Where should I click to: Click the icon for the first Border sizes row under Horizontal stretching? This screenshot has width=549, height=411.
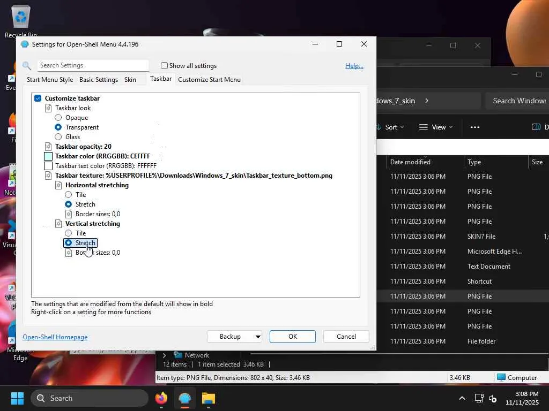[x=69, y=214]
